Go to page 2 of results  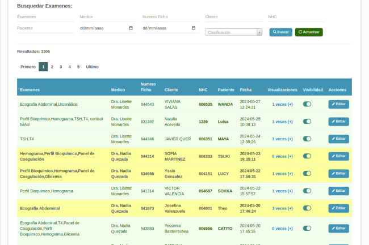coord(52,67)
